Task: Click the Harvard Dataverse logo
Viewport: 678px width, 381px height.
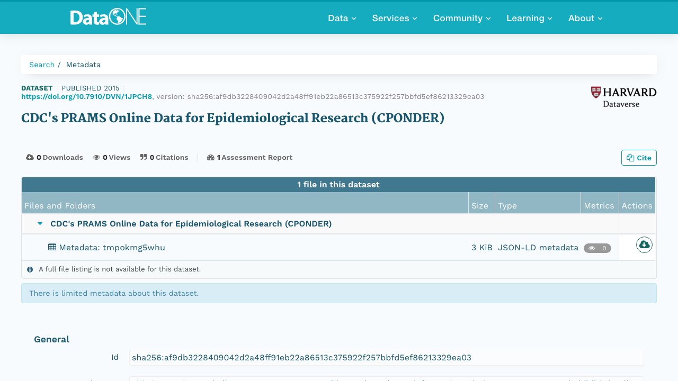Action: tap(623, 97)
